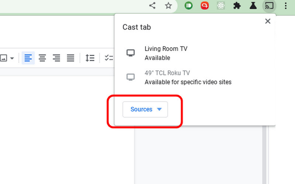
Task: Click the TCL Roku TV monitor icon
Action: [131, 77]
